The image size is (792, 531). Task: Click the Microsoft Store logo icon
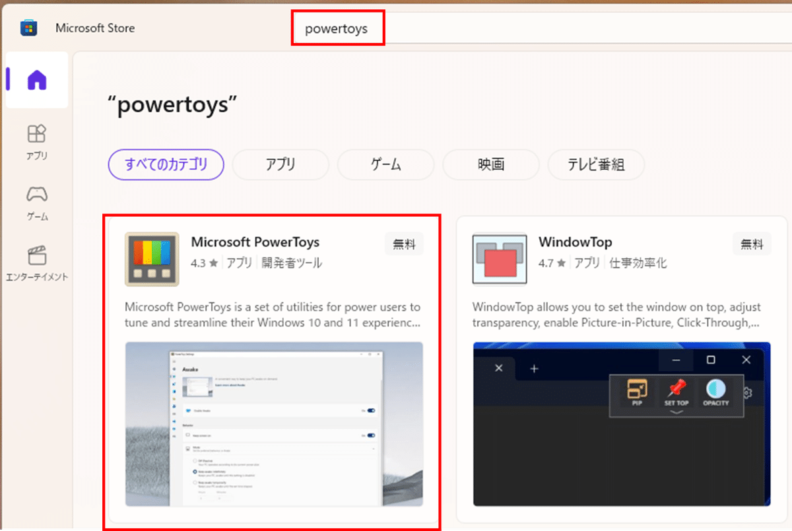tap(29, 28)
